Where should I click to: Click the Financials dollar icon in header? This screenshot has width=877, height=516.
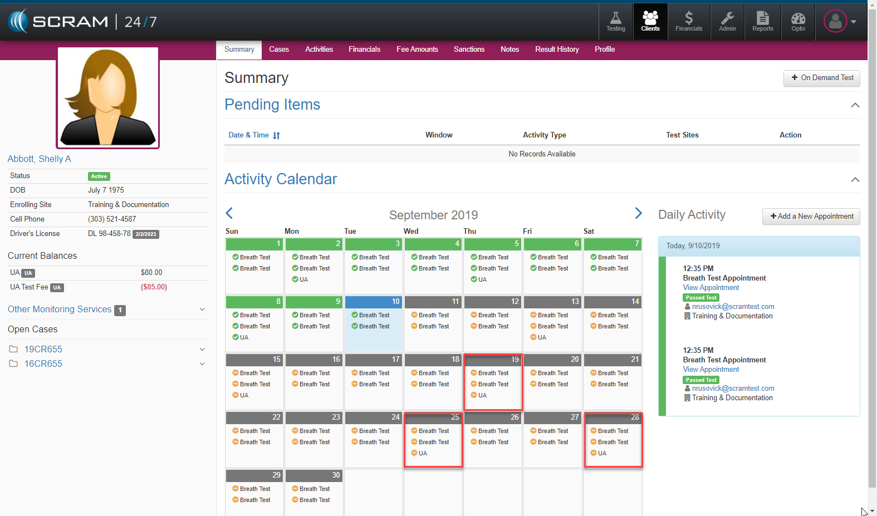click(689, 22)
